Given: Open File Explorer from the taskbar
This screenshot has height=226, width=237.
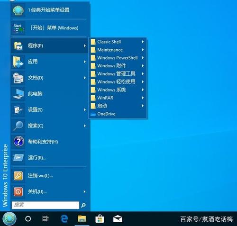Looking at the screenshot, I should (82, 219).
